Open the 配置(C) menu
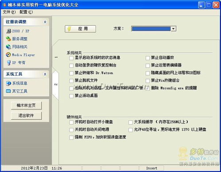This screenshot has height=172, width=221. point(26,12)
